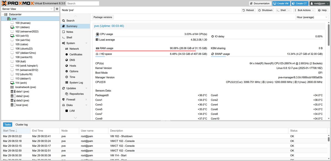Open the Shell button dropdown arrow

tap(289, 10)
